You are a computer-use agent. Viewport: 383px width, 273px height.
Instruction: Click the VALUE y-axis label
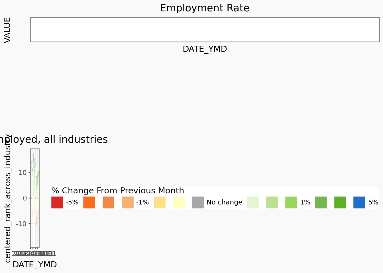tap(8, 30)
